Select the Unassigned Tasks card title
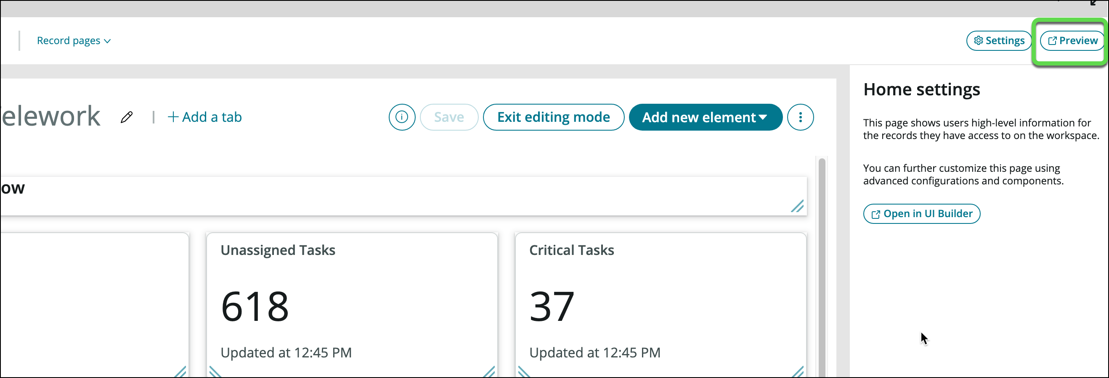The height and width of the screenshot is (378, 1109). (278, 250)
